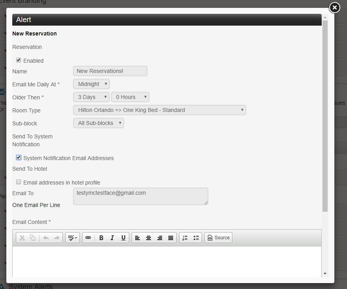
Task: Click the 'Email Content *' label
Action: [x=32, y=222]
